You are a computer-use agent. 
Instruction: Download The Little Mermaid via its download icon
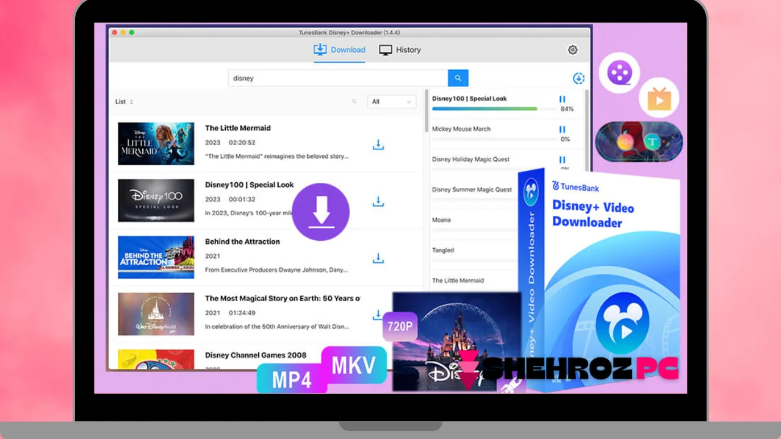pos(378,145)
